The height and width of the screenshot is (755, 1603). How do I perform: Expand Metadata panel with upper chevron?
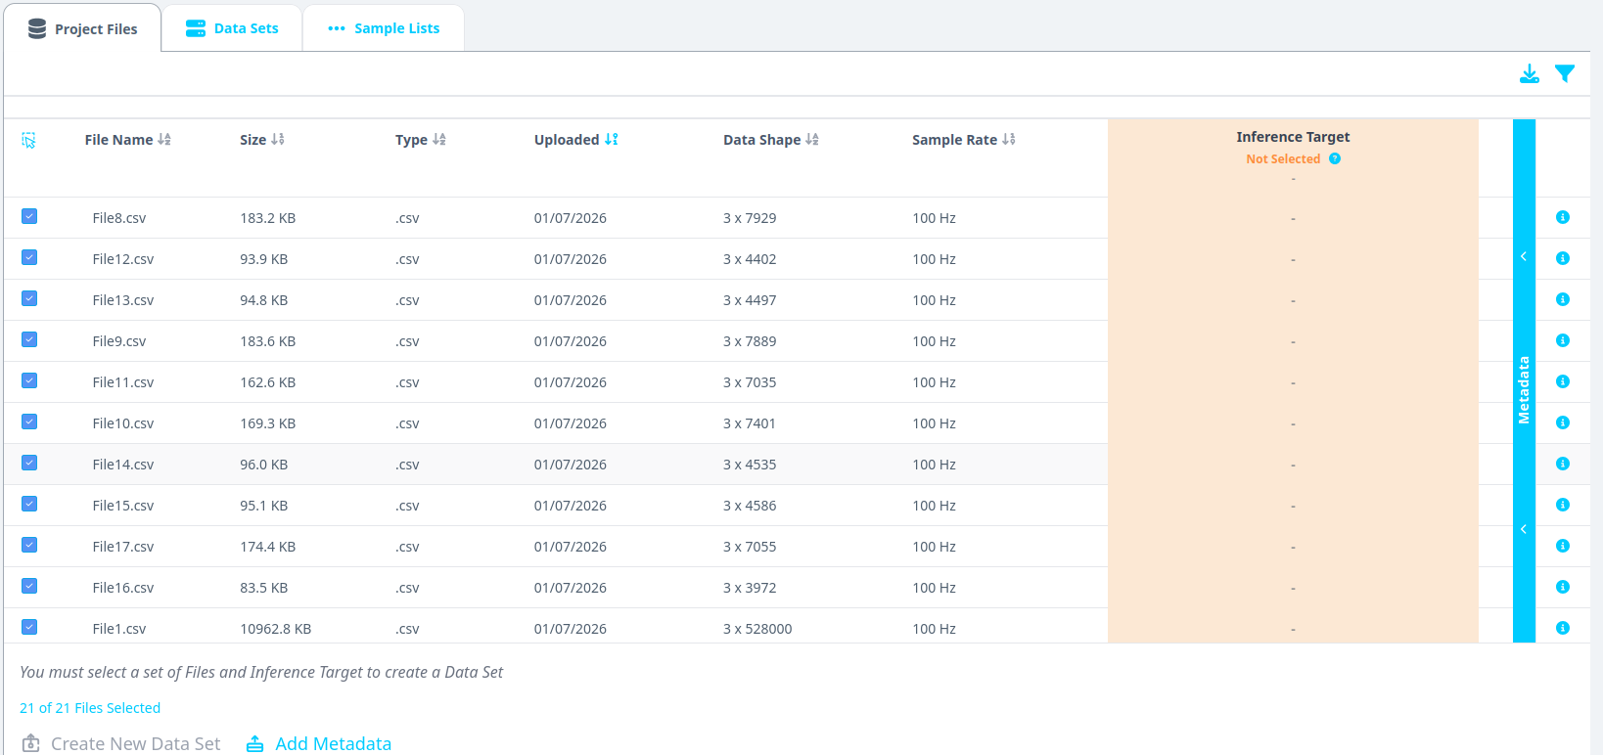click(1523, 256)
